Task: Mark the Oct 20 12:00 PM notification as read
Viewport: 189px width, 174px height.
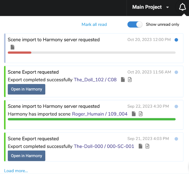Action: tap(176, 40)
